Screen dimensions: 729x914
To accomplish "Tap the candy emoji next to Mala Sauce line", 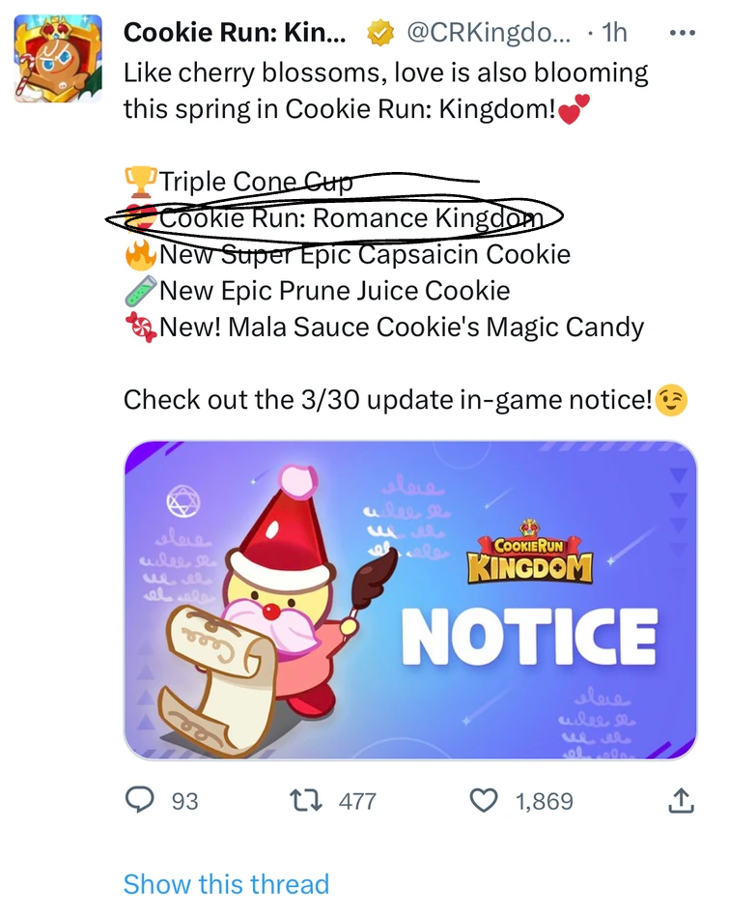I will click(x=140, y=328).
